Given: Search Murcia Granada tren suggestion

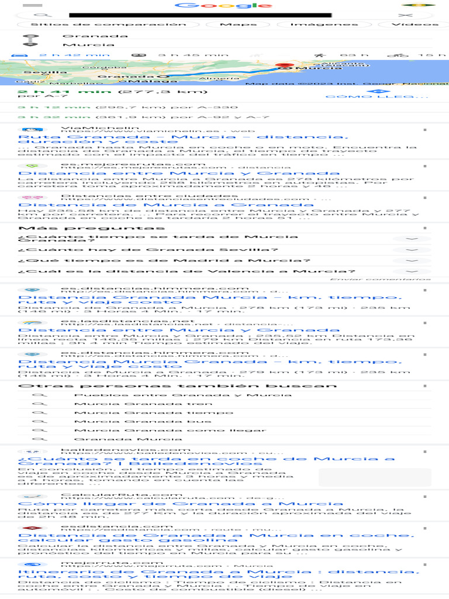Looking at the screenshot, I should pyautogui.click(x=224, y=404).
